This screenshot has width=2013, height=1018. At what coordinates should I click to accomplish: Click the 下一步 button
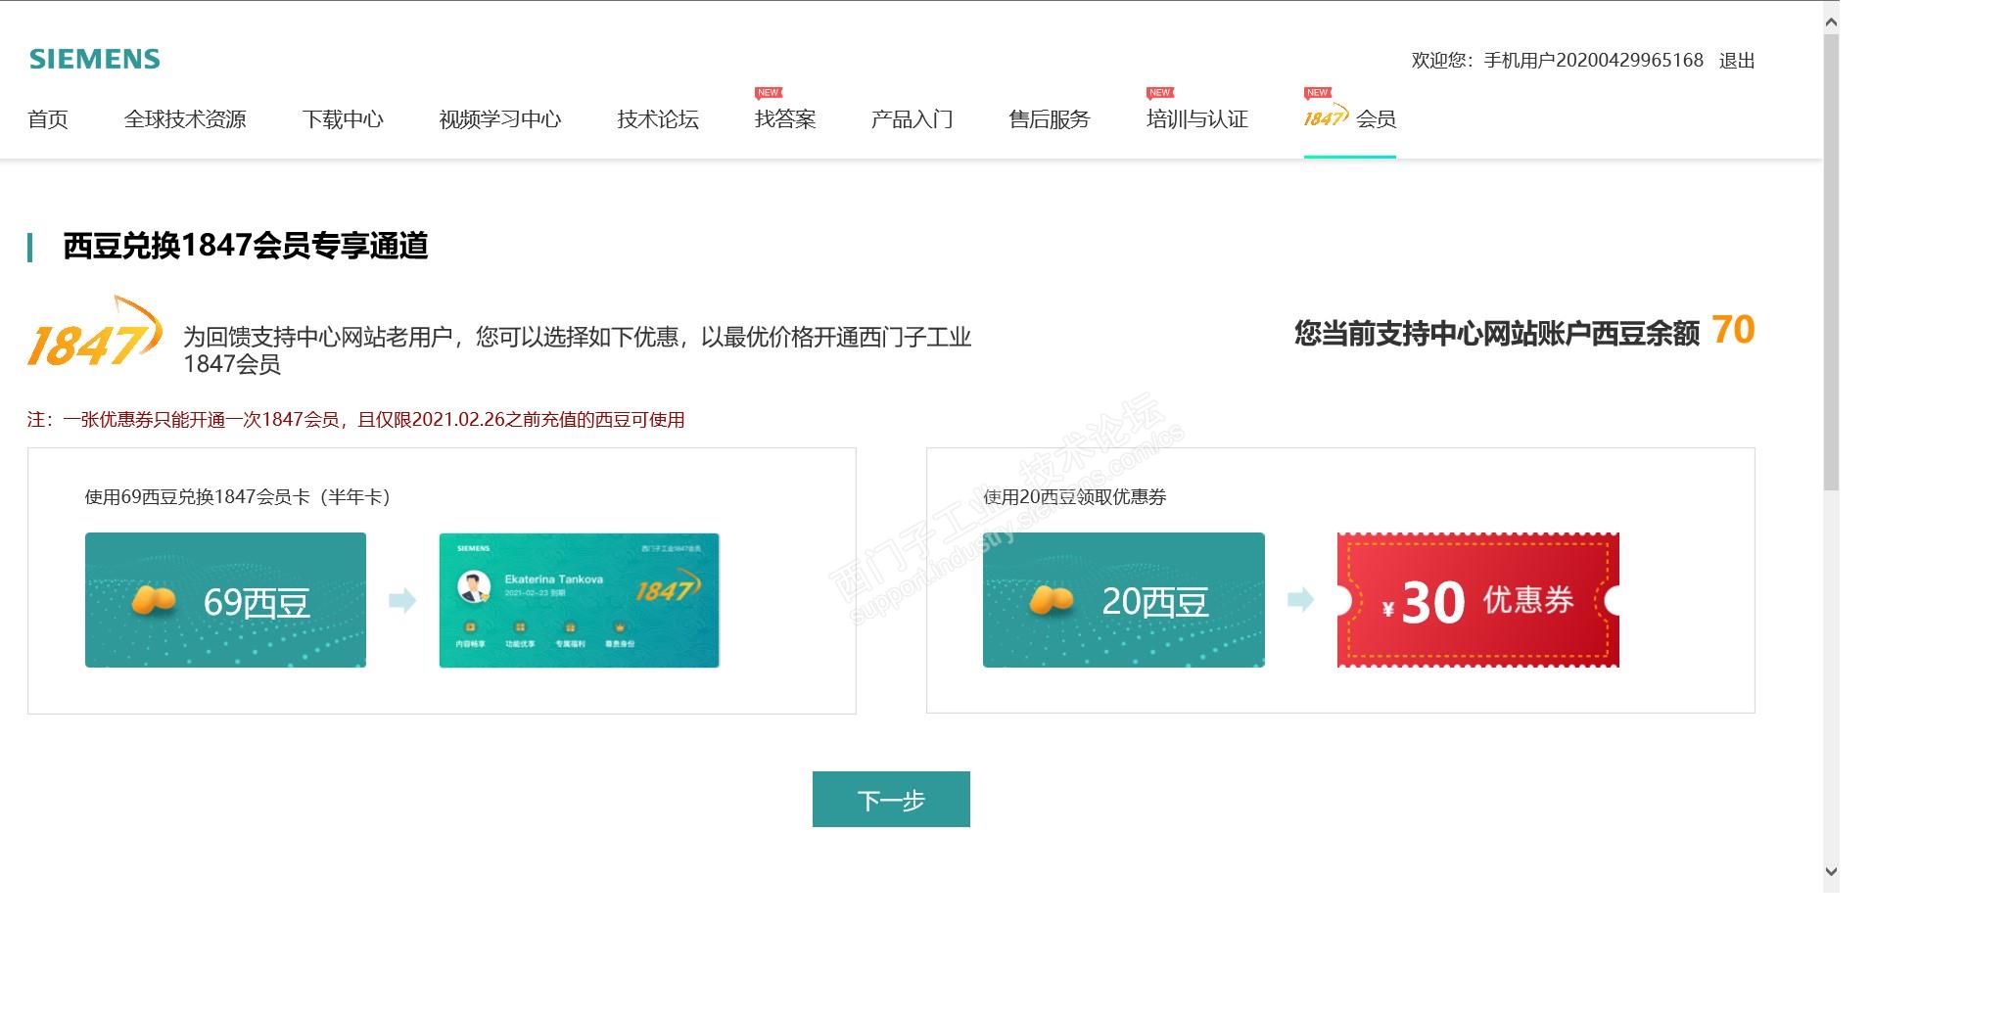(x=891, y=799)
